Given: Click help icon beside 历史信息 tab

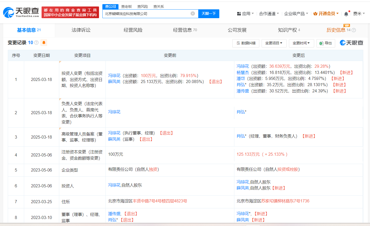Looking at the screenshot, I should 354,30.
